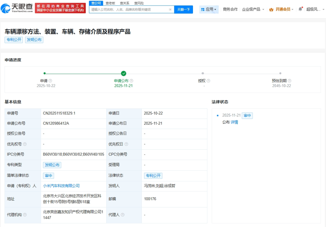326x227 pixels.
Task: Click the help icon beside 代理机构
Action: click(25, 215)
